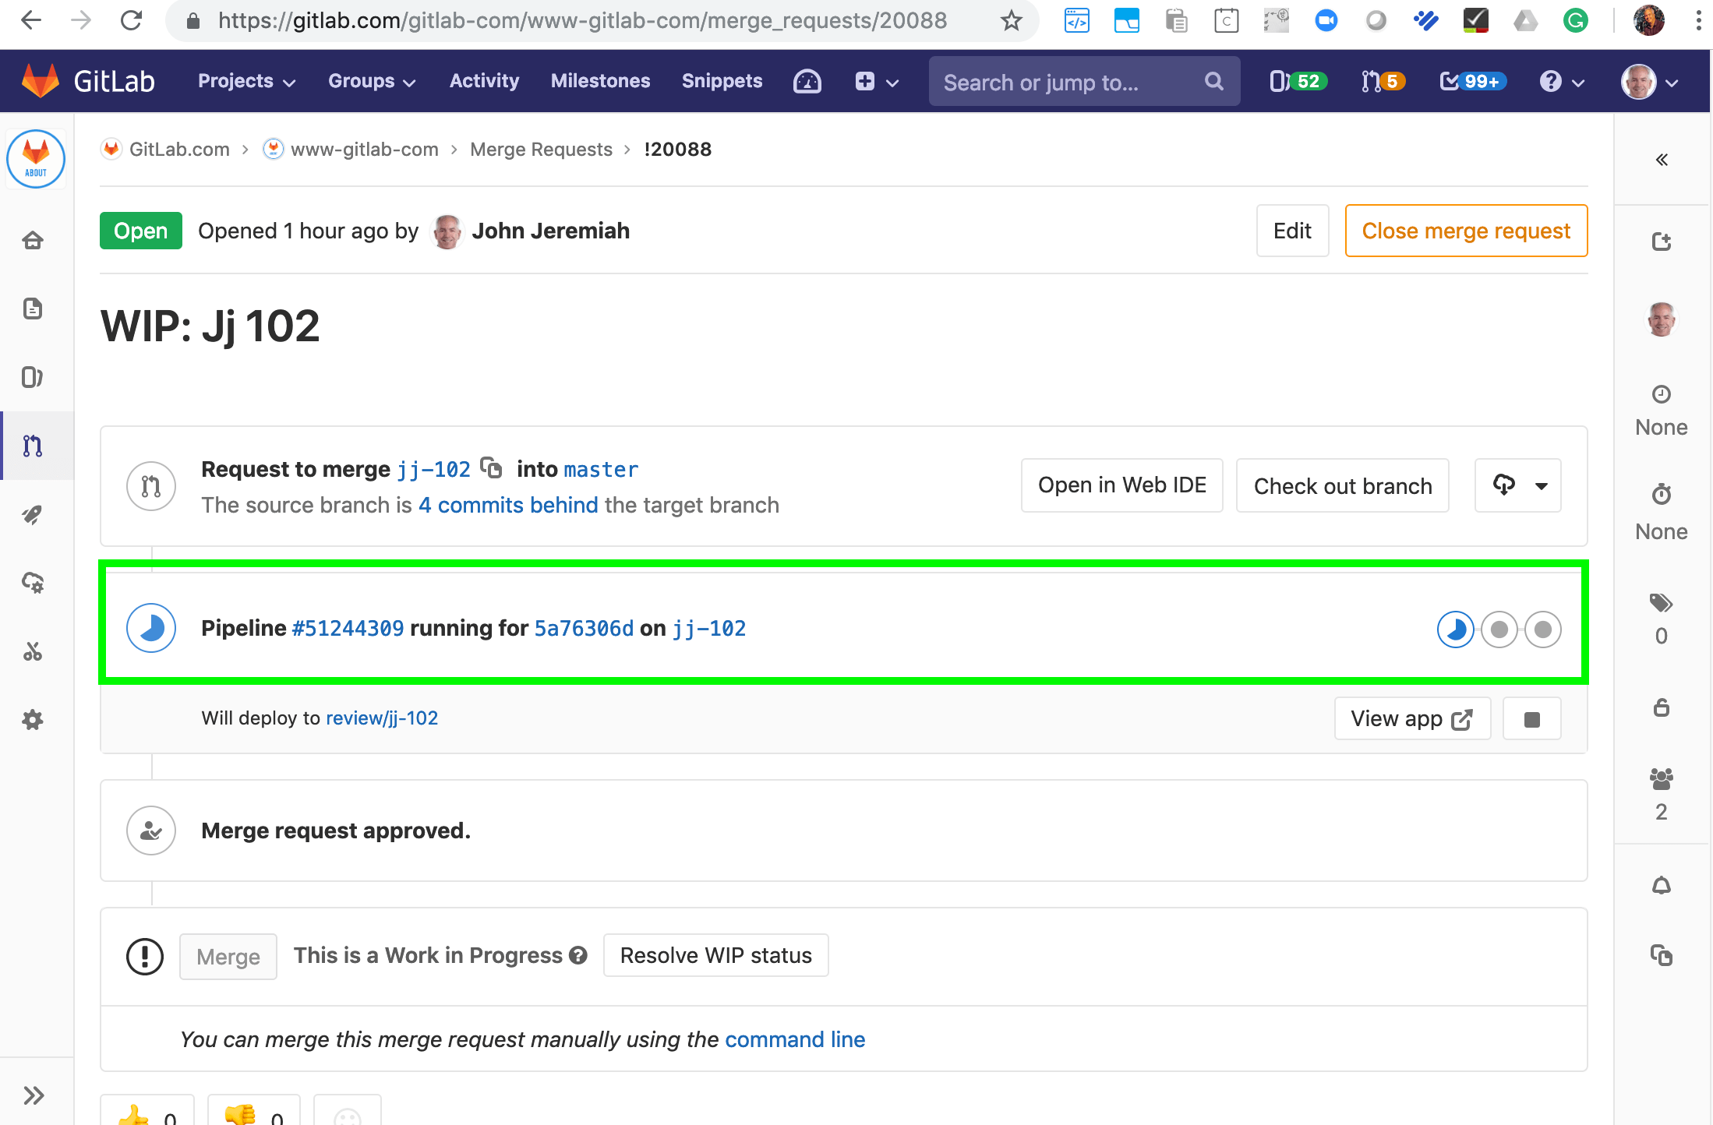Click the Work in Progress help icon

[x=577, y=955]
